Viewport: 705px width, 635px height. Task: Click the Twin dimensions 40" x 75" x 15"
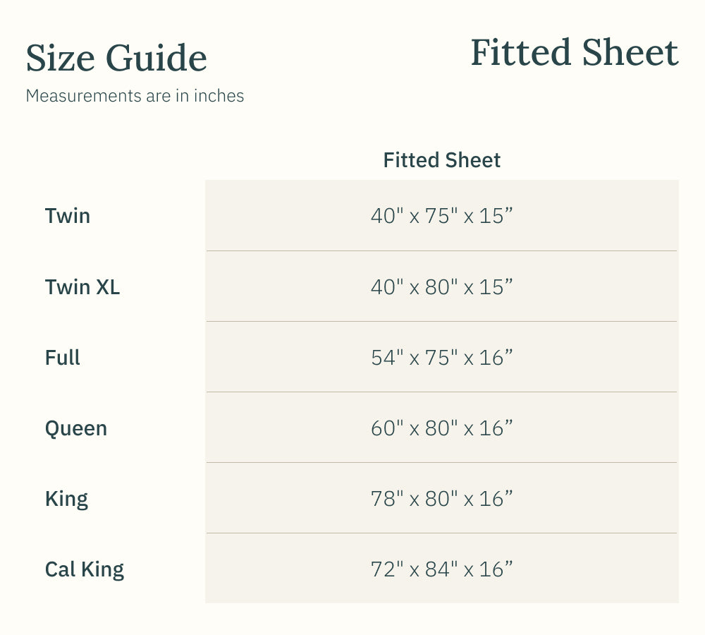441,216
